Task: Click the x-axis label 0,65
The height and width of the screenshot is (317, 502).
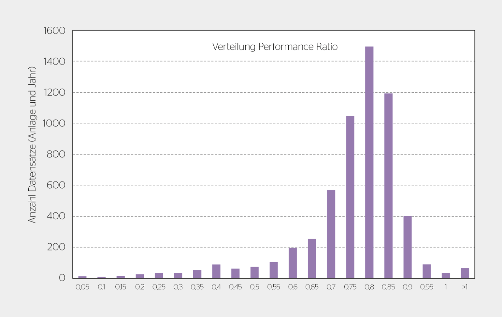Action: tap(312, 287)
